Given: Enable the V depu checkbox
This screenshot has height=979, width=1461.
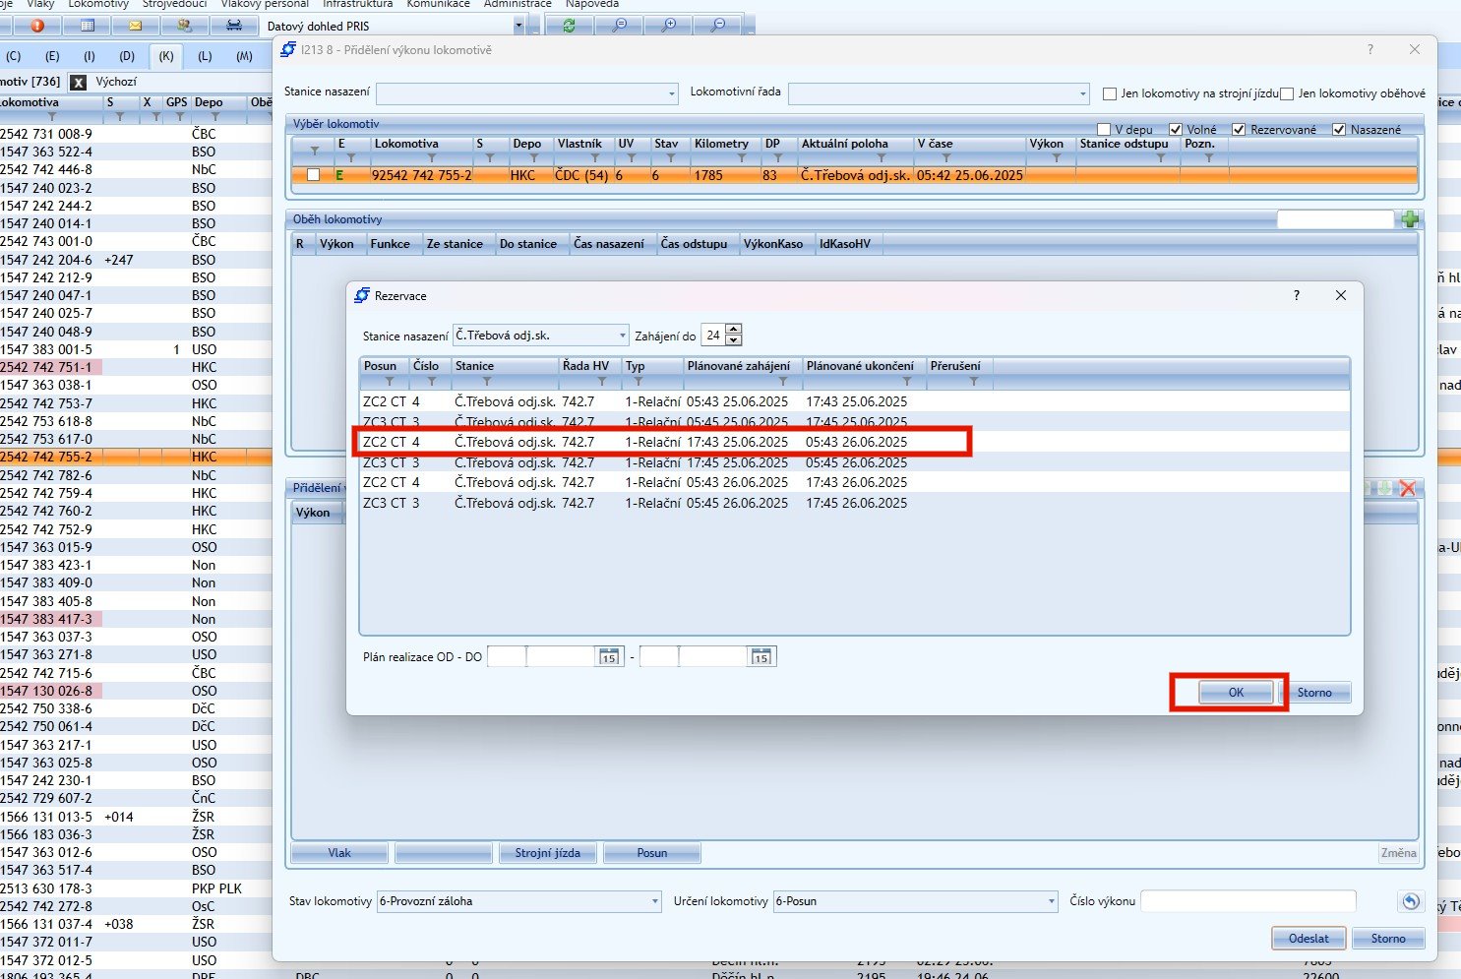Looking at the screenshot, I should [1104, 130].
